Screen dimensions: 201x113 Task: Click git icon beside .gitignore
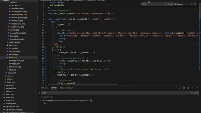pos(4,91)
